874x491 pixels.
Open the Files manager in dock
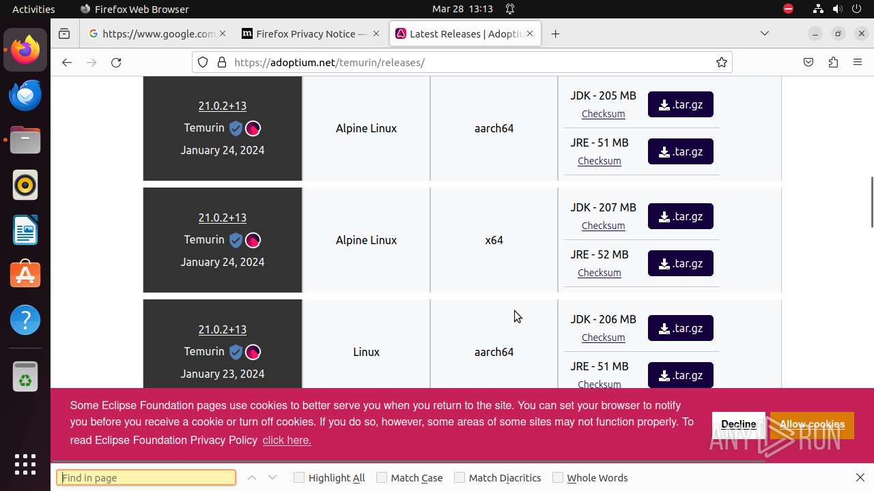(x=25, y=140)
